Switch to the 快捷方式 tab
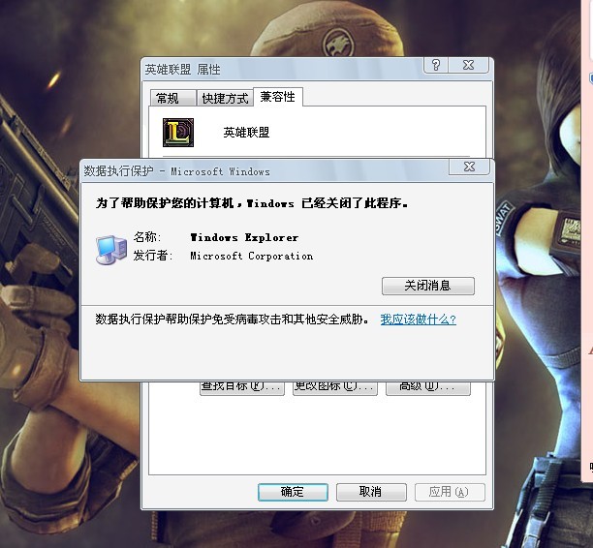This screenshot has width=593, height=548. (225, 98)
